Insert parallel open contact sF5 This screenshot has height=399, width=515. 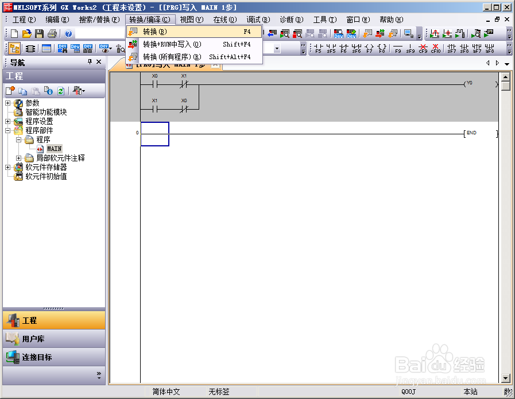[x=331, y=49]
